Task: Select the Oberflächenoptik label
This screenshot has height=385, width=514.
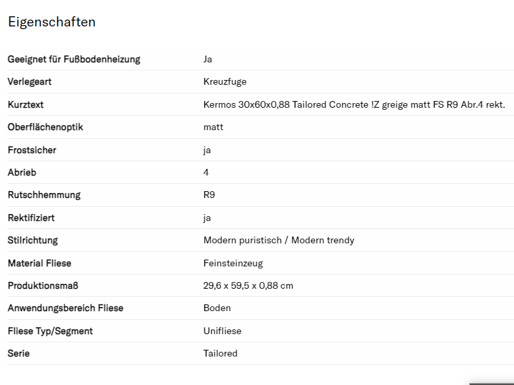Action: click(45, 127)
